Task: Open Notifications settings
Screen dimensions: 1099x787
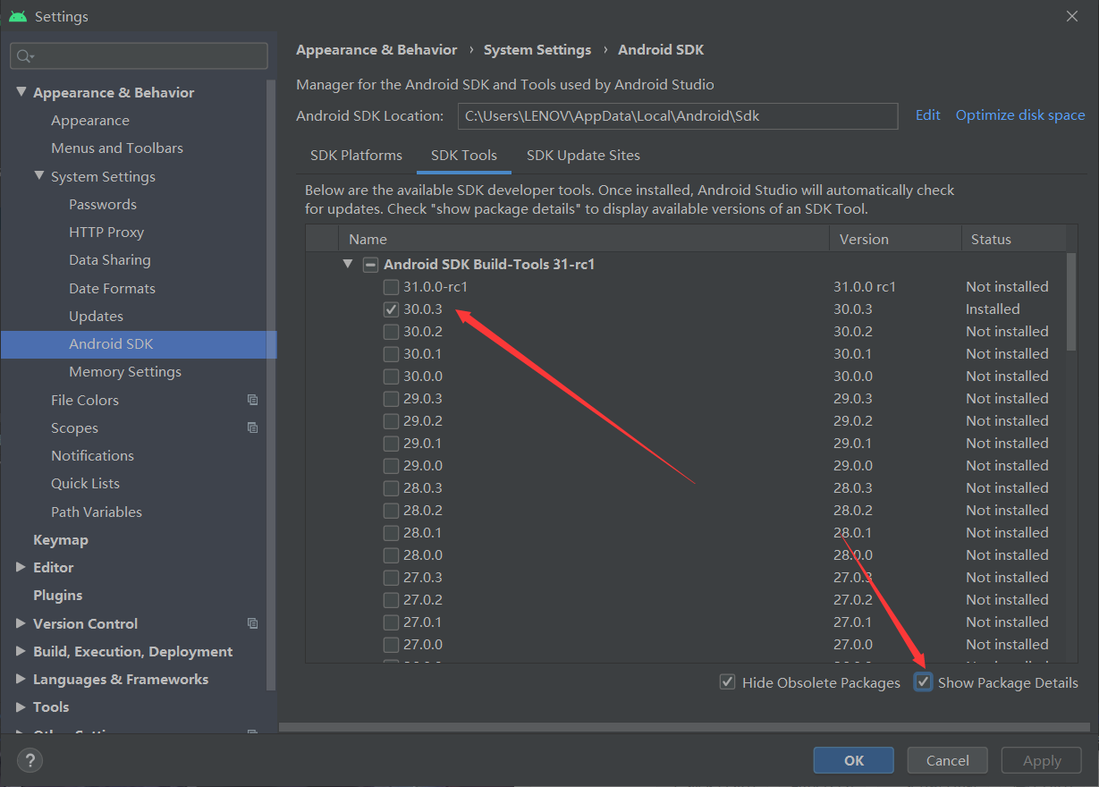Action: click(92, 456)
